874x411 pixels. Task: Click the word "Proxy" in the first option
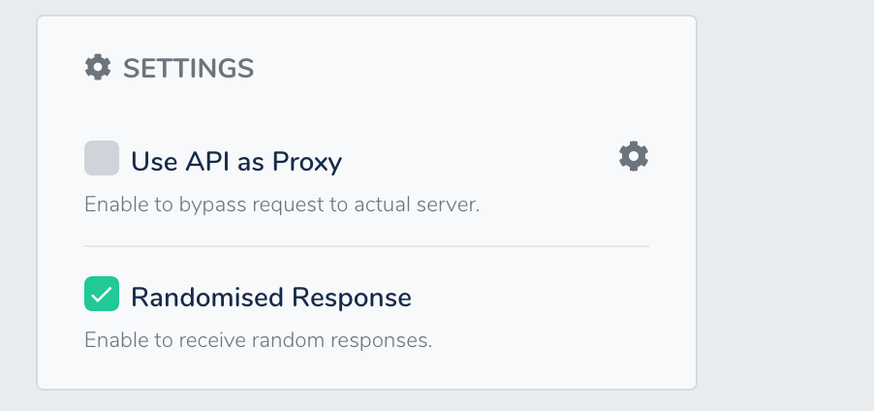click(x=307, y=162)
